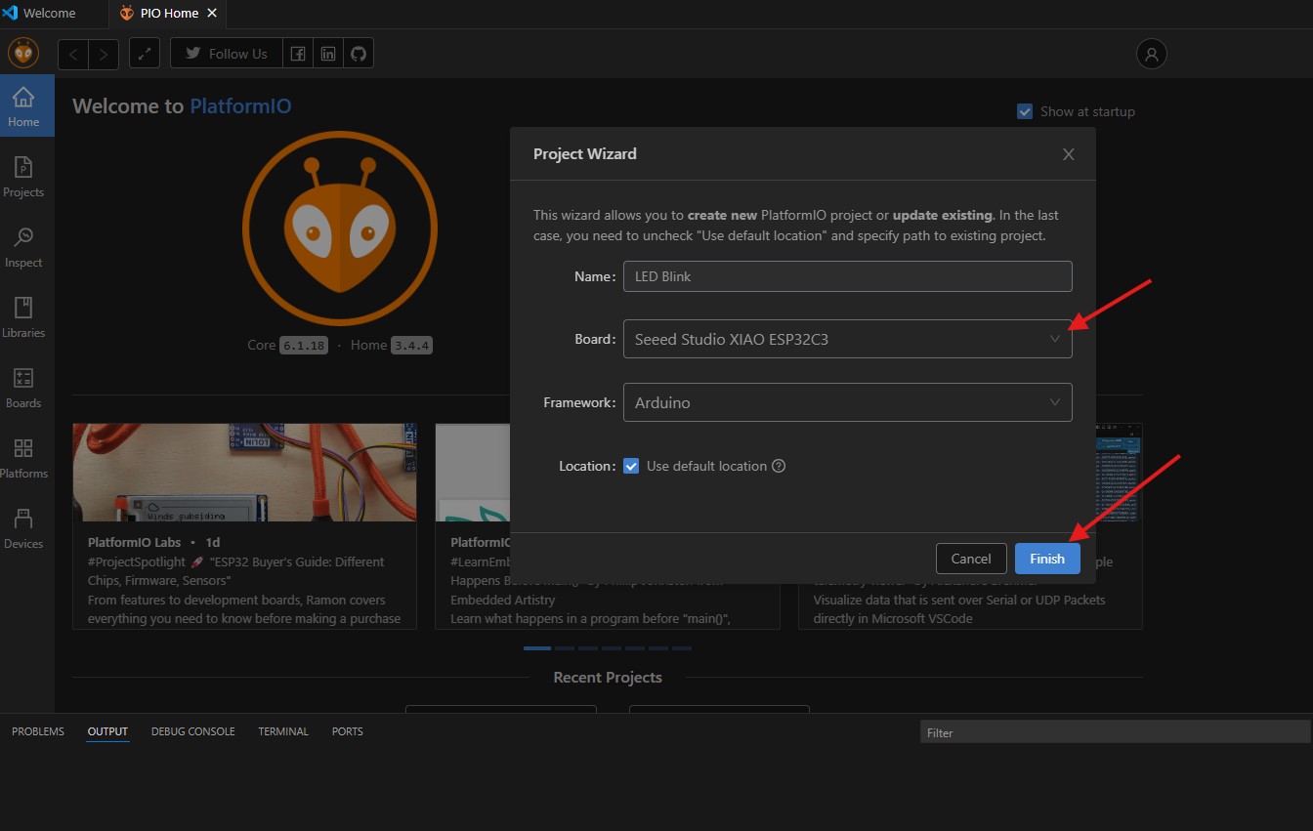Open the Libraries sidebar section

click(x=23, y=317)
